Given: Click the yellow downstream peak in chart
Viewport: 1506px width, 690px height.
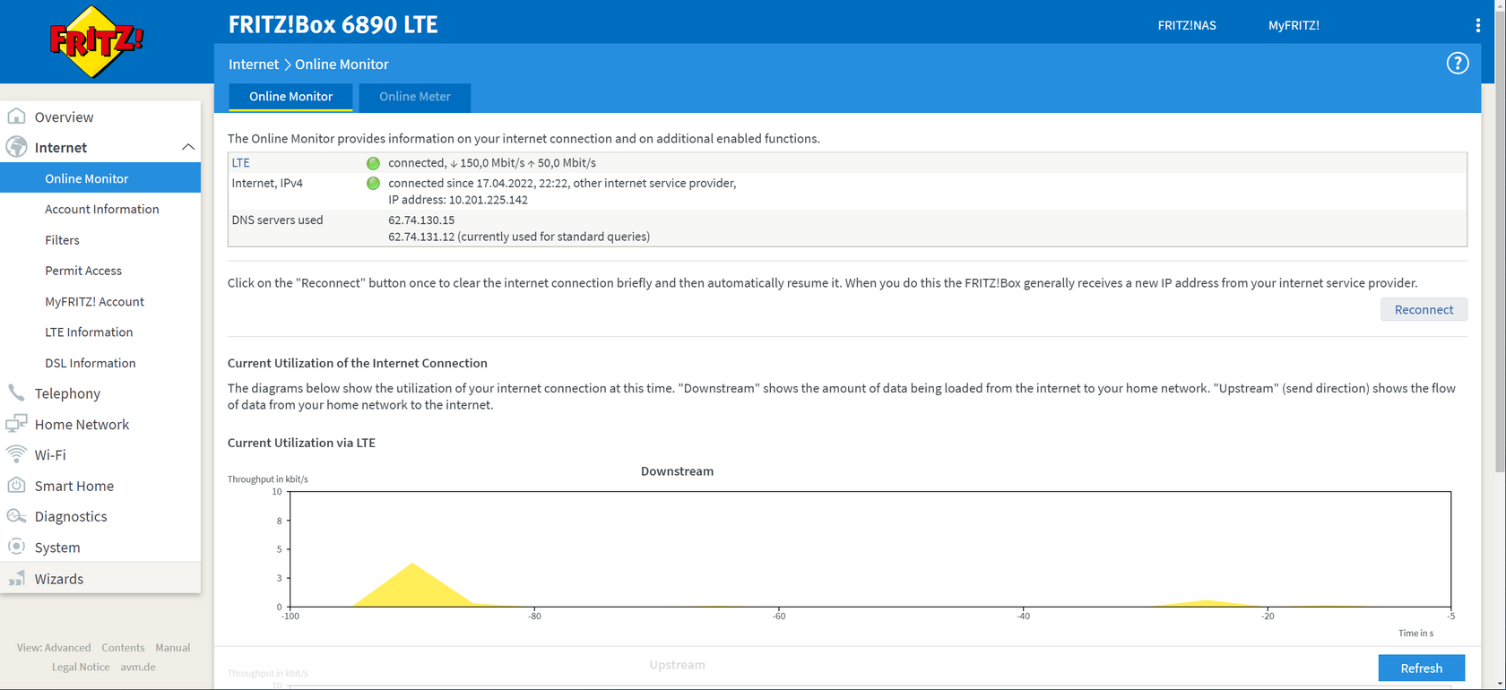Looking at the screenshot, I should [x=412, y=585].
